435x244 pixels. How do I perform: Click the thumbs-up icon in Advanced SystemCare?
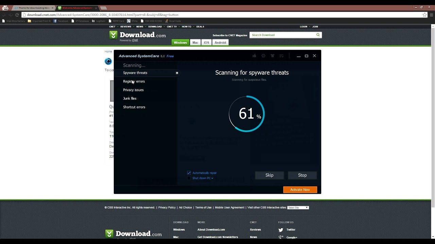254,56
